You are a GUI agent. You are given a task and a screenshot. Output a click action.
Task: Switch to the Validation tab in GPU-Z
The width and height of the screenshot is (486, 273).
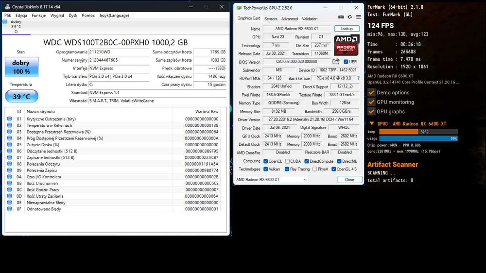point(310,18)
